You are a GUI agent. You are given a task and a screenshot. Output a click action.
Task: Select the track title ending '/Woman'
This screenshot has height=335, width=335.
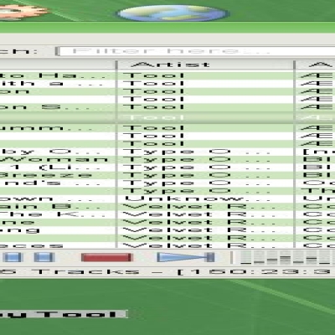click(54, 160)
